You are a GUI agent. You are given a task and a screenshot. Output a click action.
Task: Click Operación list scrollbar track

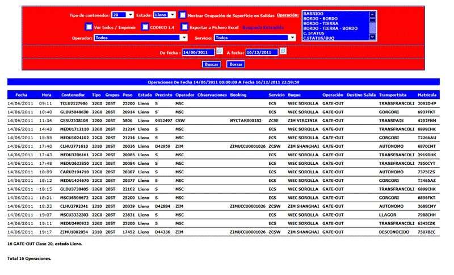(373, 28)
